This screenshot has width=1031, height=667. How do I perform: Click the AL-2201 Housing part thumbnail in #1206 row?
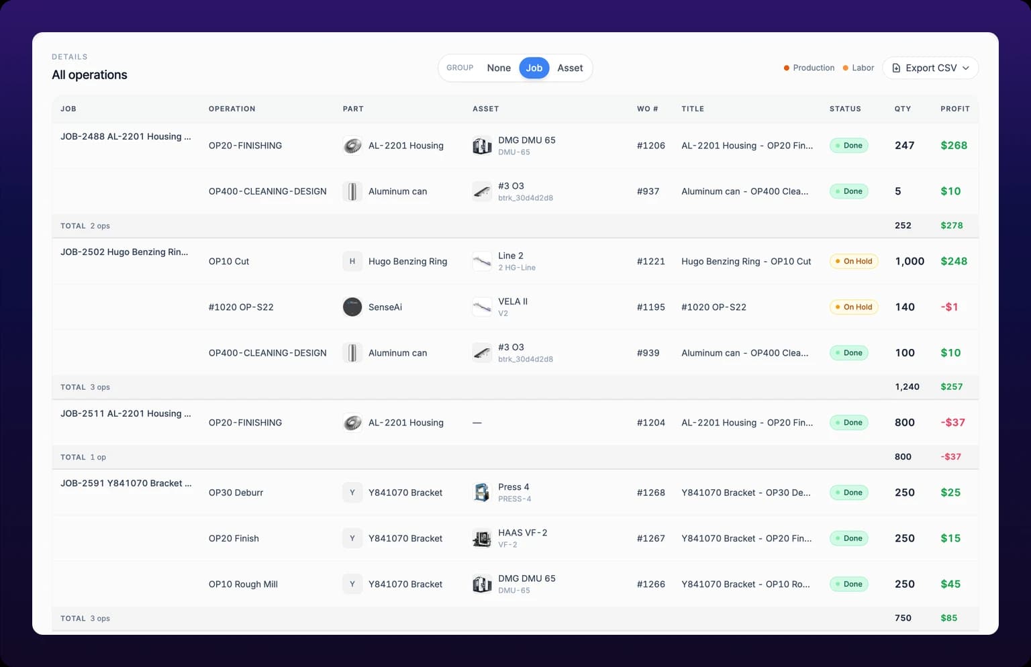pos(352,146)
